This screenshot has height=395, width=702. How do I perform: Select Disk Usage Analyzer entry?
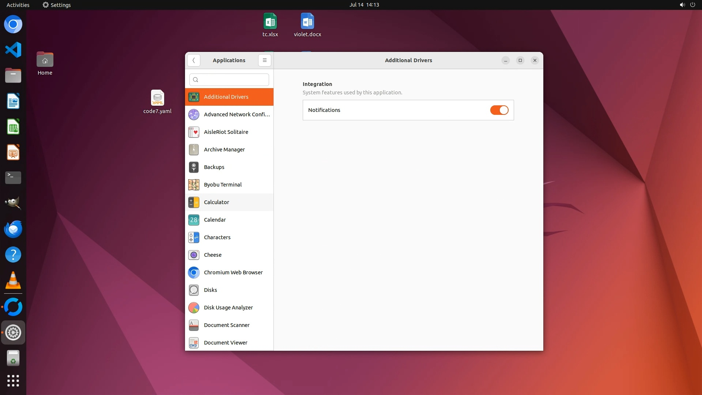(x=229, y=308)
